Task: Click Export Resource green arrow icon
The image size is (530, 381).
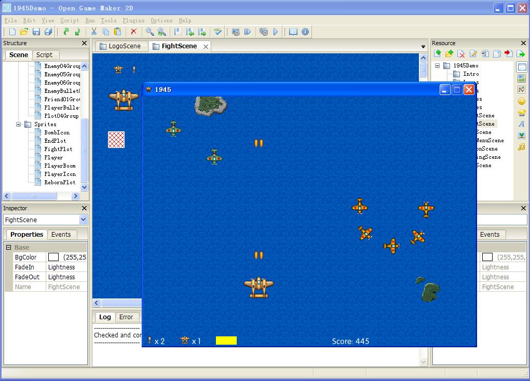Action: pyautogui.click(x=521, y=53)
